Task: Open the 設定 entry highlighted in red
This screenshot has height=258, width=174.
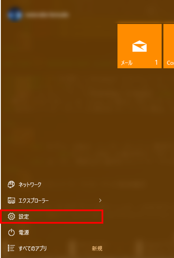Action: tap(52, 217)
